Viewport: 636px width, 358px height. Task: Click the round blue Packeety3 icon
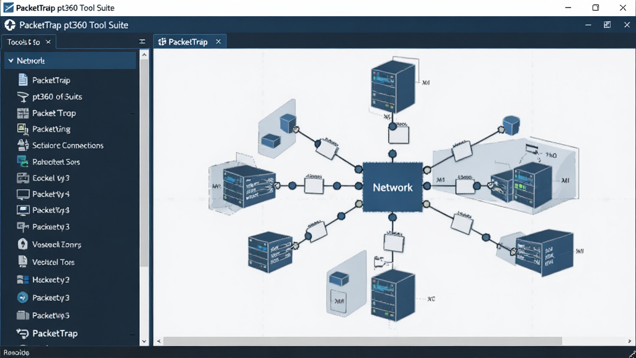click(23, 298)
